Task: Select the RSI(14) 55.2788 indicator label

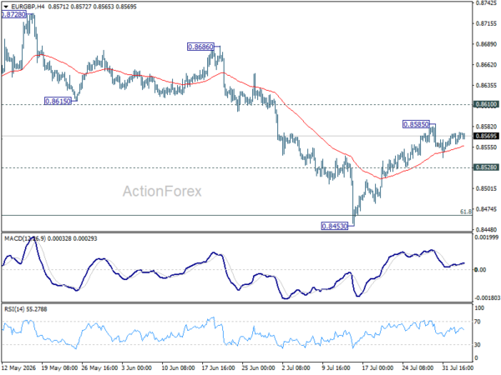Action: [x=25, y=309]
